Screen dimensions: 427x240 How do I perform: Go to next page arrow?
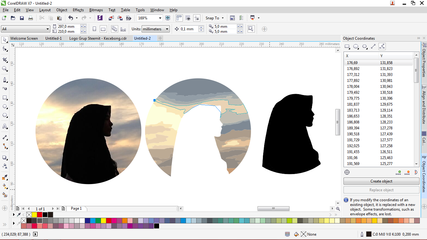tap(53, 208)
